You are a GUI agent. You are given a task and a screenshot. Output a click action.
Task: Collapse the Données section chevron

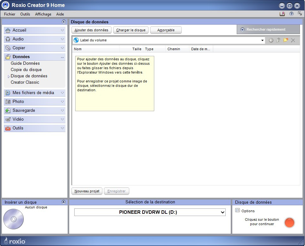[x=62, y=57]
